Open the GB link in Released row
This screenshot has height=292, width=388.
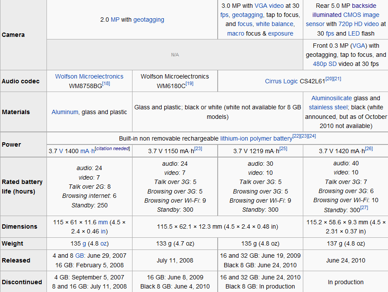point(80,256)
